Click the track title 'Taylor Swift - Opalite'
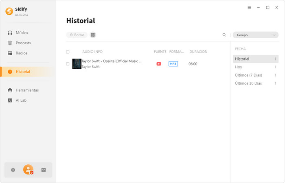This screenshot has height=183, width=285. coord(112,61)
